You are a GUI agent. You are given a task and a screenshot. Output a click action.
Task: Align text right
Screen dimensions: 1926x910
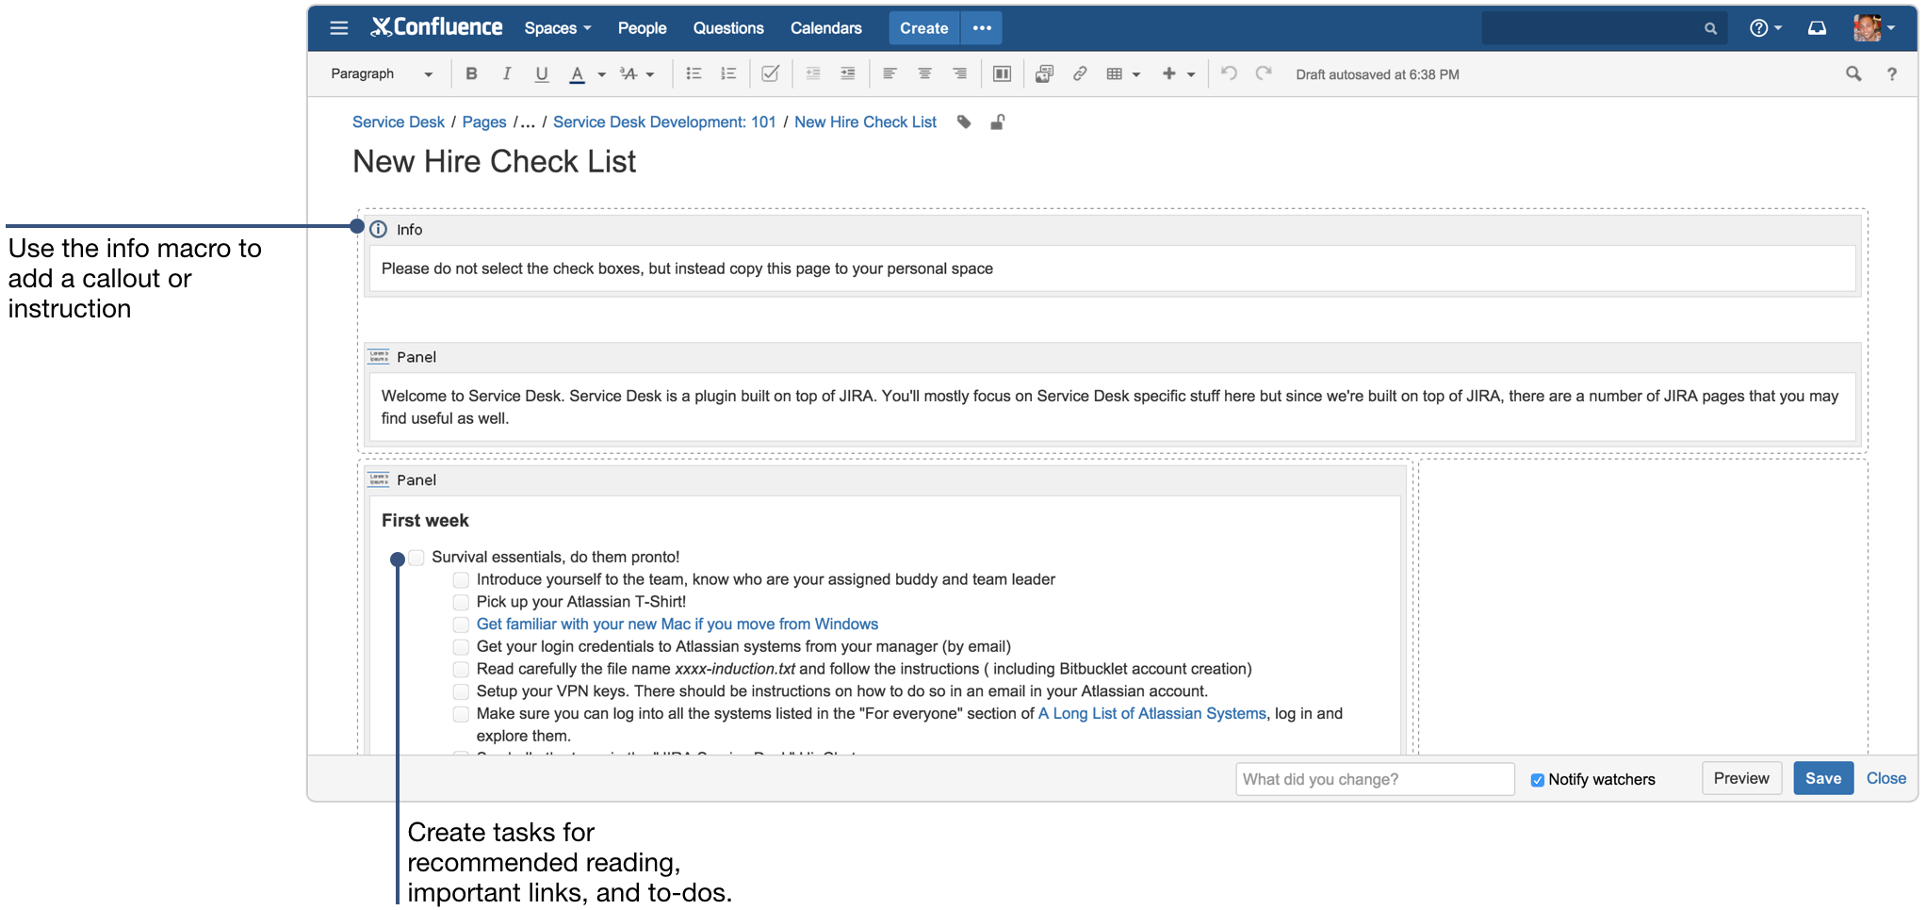(x=959, y=73)
